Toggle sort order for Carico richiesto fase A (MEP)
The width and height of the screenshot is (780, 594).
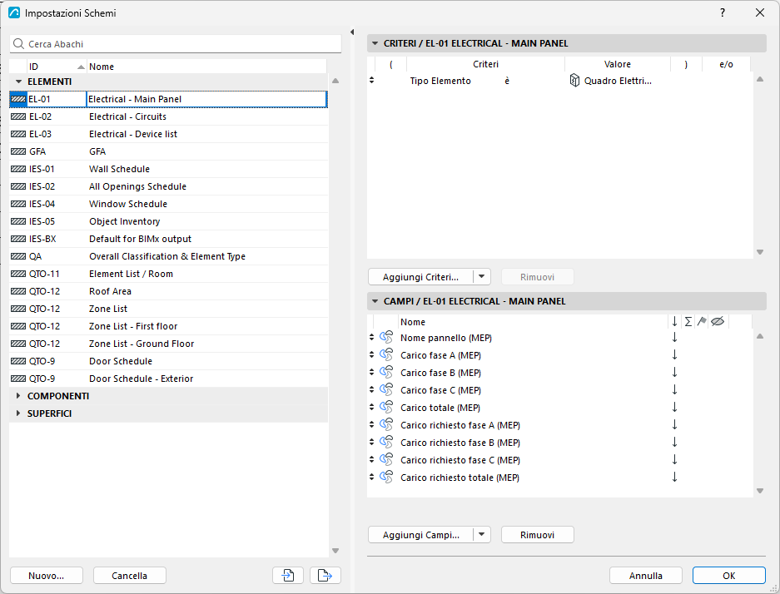click(674, 425)
